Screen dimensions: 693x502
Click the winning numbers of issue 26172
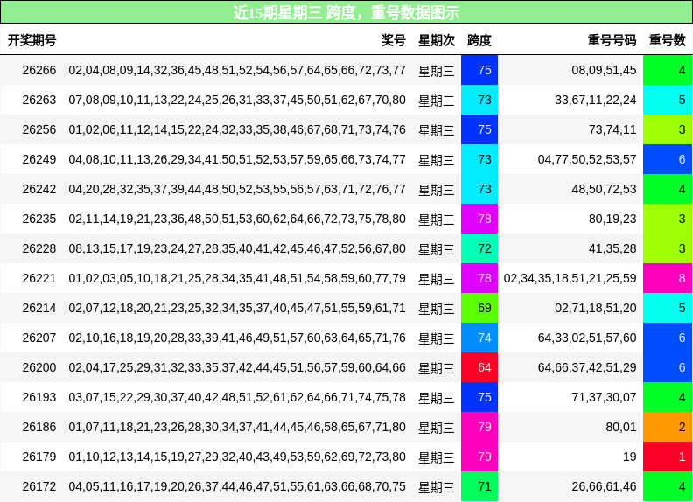[237, 486]
